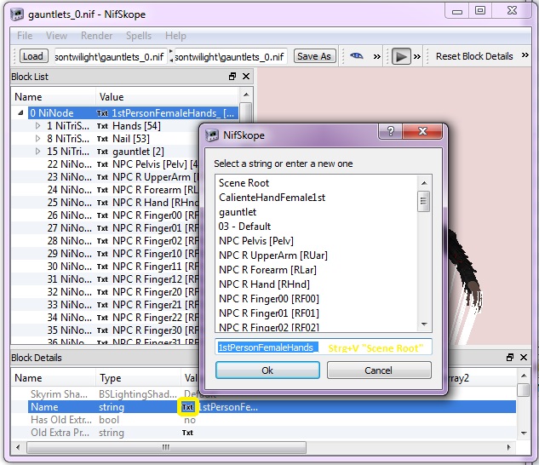Click the Txt icon in the Name row

tap(188, 407)
